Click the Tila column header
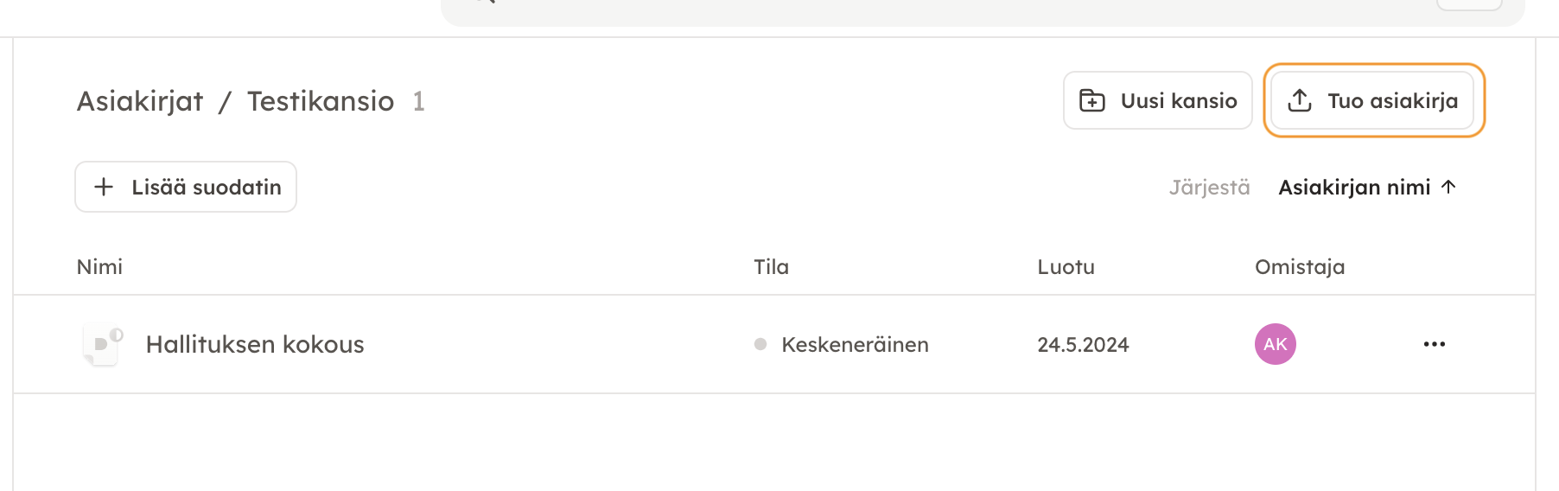Screen dimensions: 1559x491 (771, 267)
